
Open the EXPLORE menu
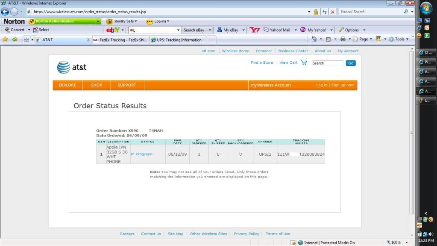(x=67, y=85)
